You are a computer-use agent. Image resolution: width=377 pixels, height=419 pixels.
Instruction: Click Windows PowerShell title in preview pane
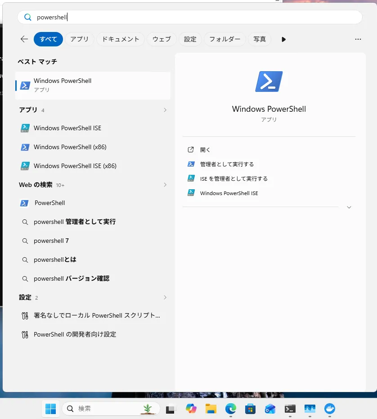(269, 109)
